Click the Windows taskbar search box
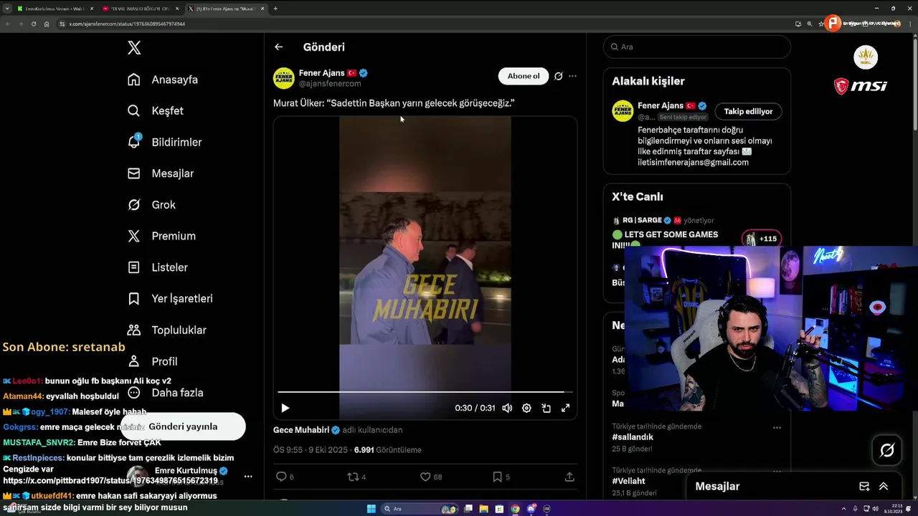The image size is (918, 516). tap(418, 509)
